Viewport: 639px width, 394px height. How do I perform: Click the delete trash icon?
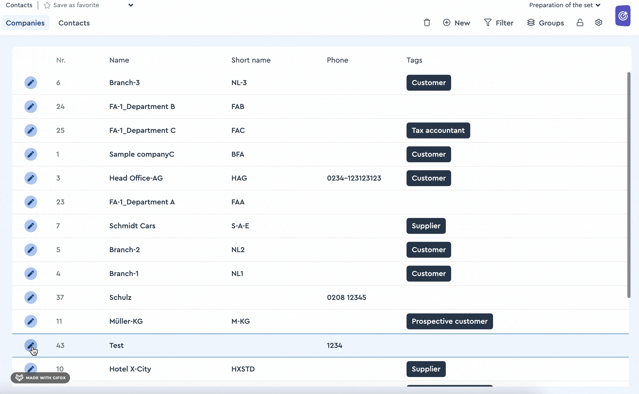pos(427,22)
